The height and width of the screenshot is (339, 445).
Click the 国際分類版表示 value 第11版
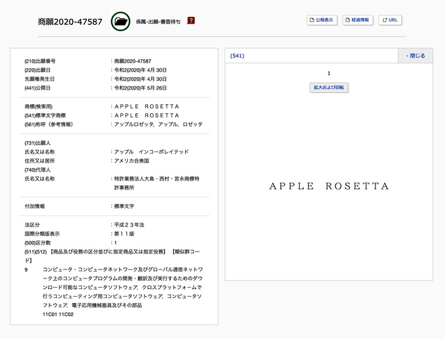tap(124, 234)
